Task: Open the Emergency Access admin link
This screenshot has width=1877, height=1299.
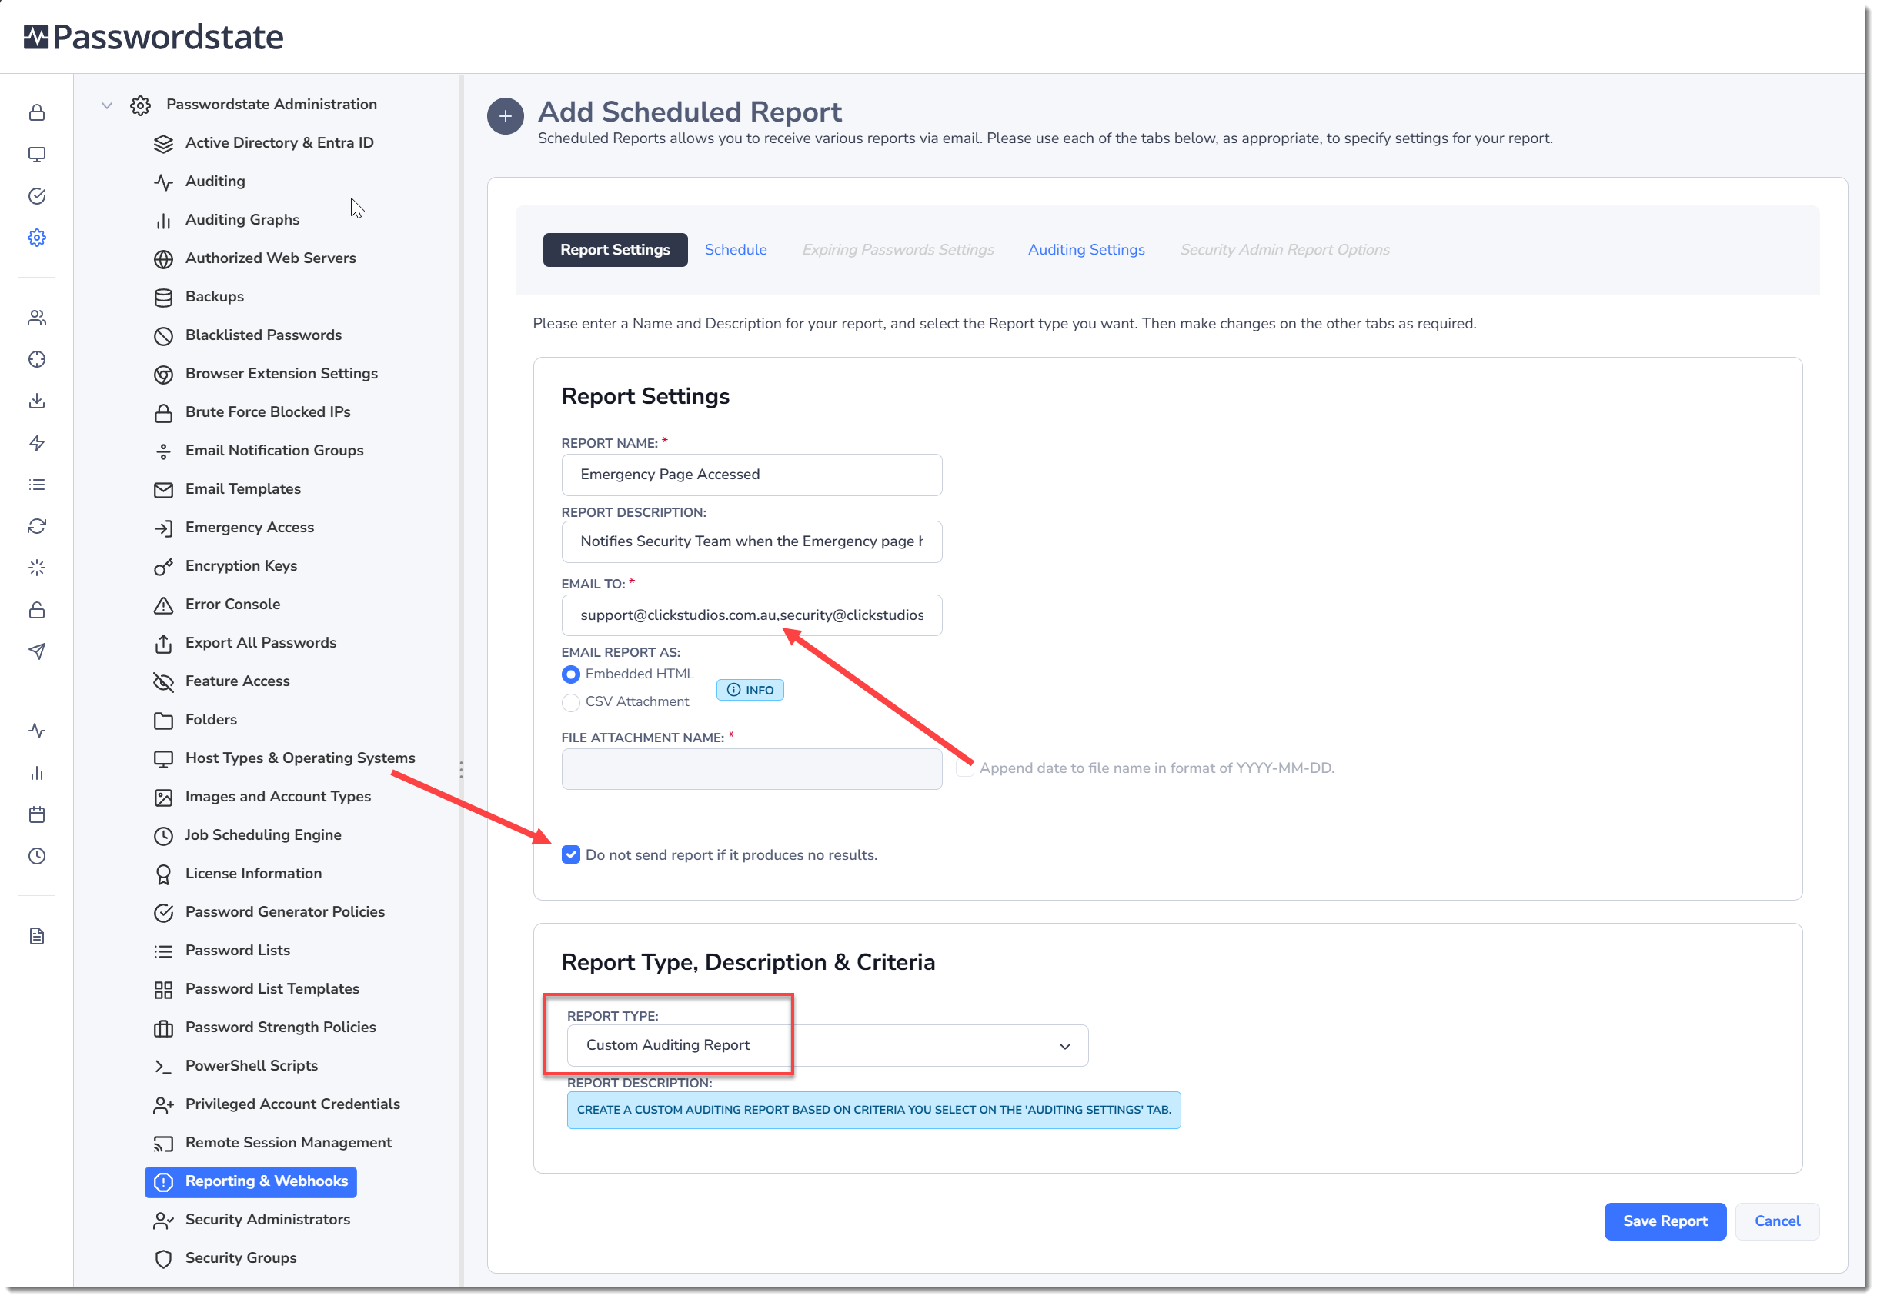Action: [249, 528]
